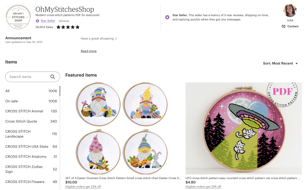Click the Star Seller link
308x190 pixels.
click(x=48, y=21)
